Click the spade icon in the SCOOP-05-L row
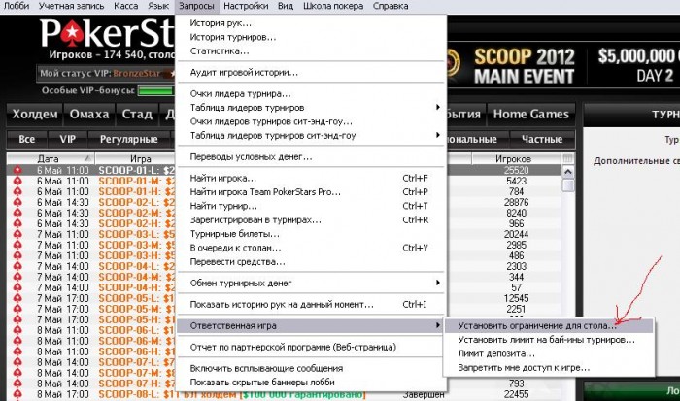 pos(17,298)
